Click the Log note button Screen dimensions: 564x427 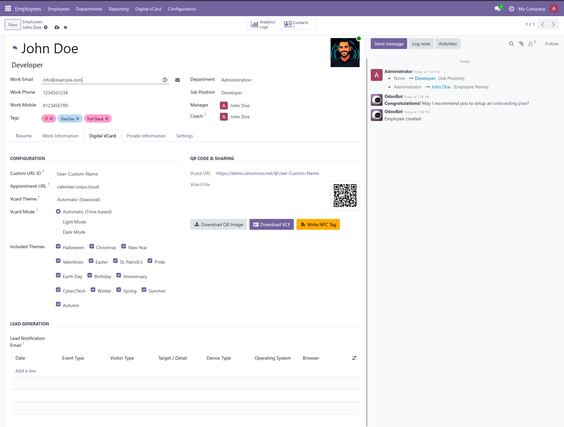[421, 44]
